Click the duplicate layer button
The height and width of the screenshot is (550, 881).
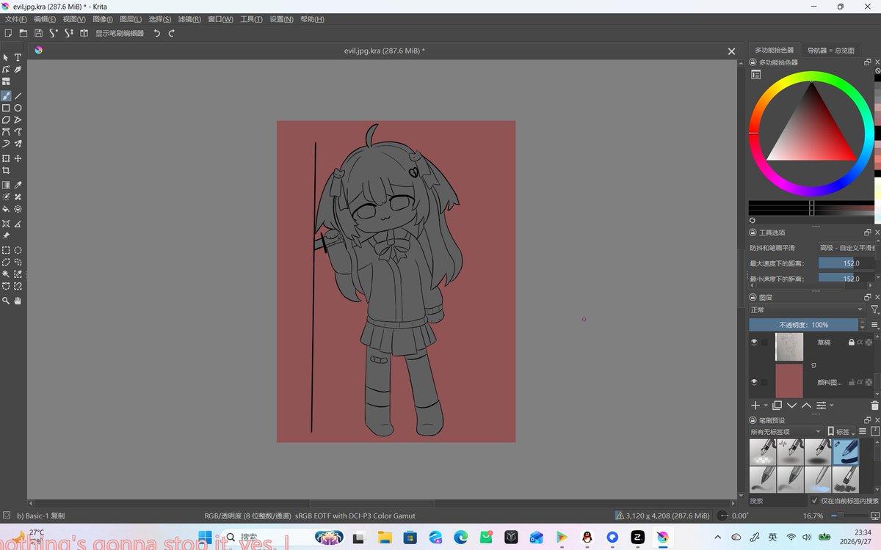point(777,406)
